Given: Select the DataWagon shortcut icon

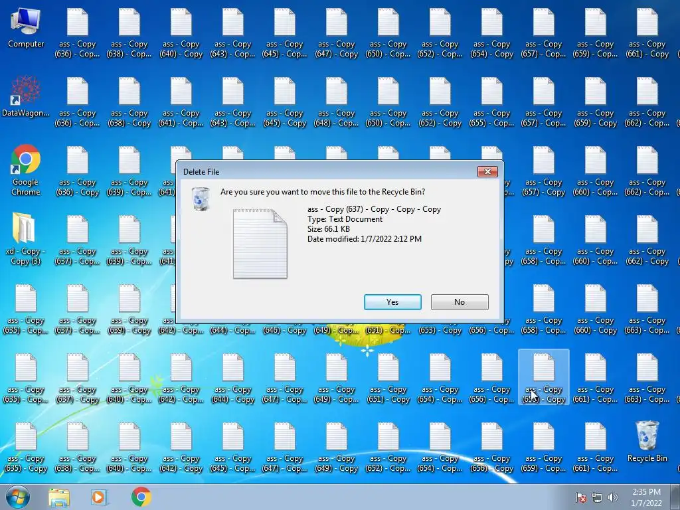Looking at the screenshot, I should pyautogui.click(x=26, y=97).
